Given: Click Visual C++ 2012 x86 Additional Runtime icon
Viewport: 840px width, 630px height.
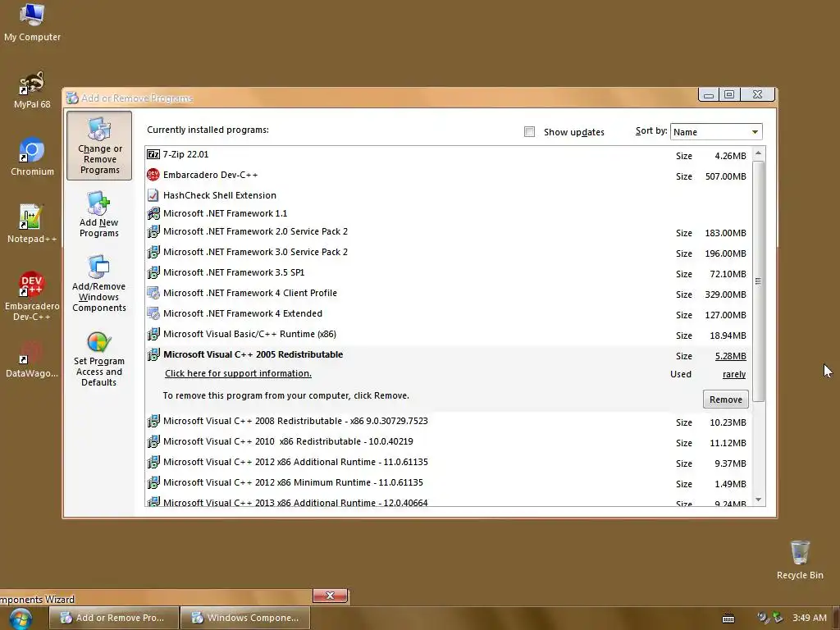Looking at the screenshot, I should (x=153, y=462).
